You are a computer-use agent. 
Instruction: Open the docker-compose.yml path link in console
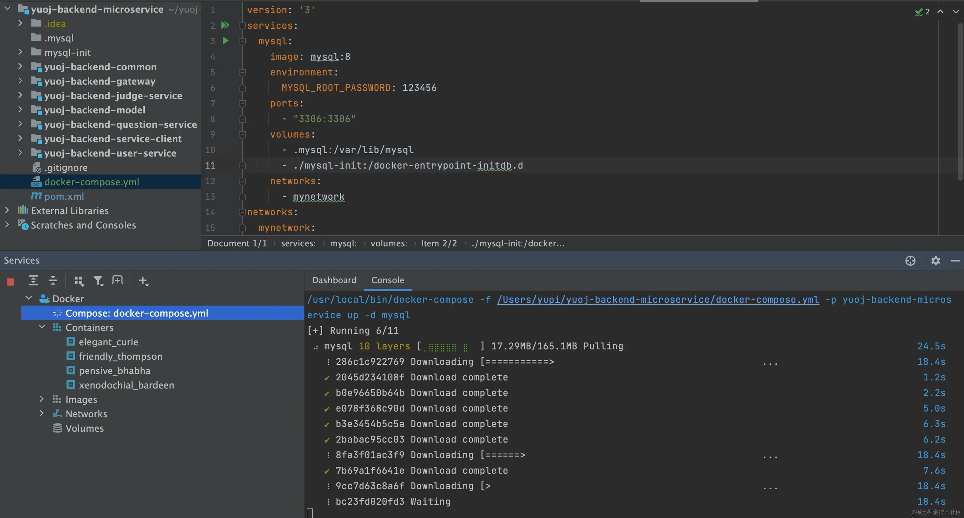[x=658, y=299]
